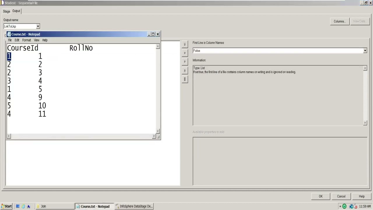This screenshot has width=373, height=210.
Task: Open First Line is Column Names dropdown
Action: click(x=365, y=51)
